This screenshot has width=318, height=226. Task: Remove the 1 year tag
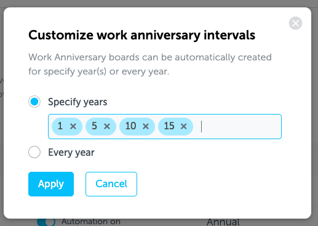[73, 126]
